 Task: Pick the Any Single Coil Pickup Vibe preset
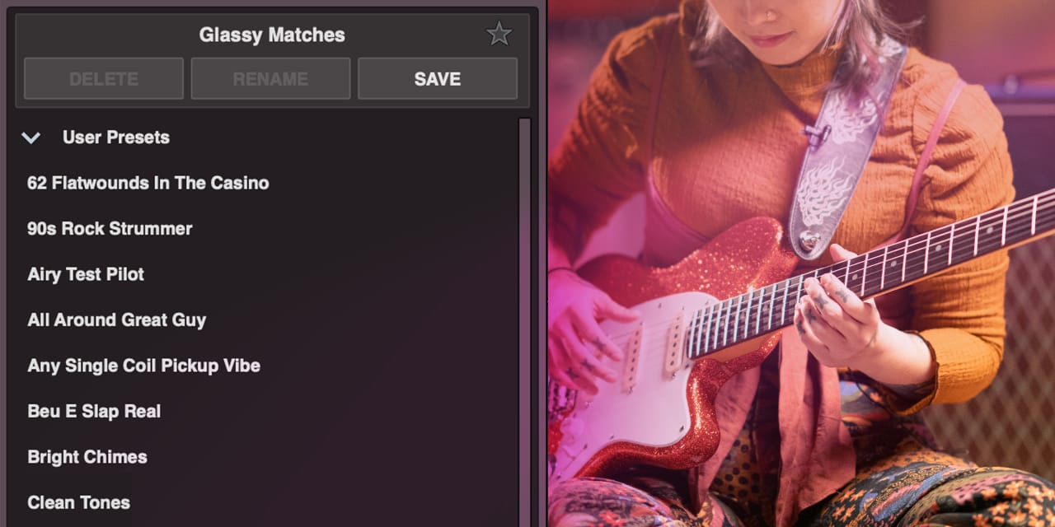point(144,366)
